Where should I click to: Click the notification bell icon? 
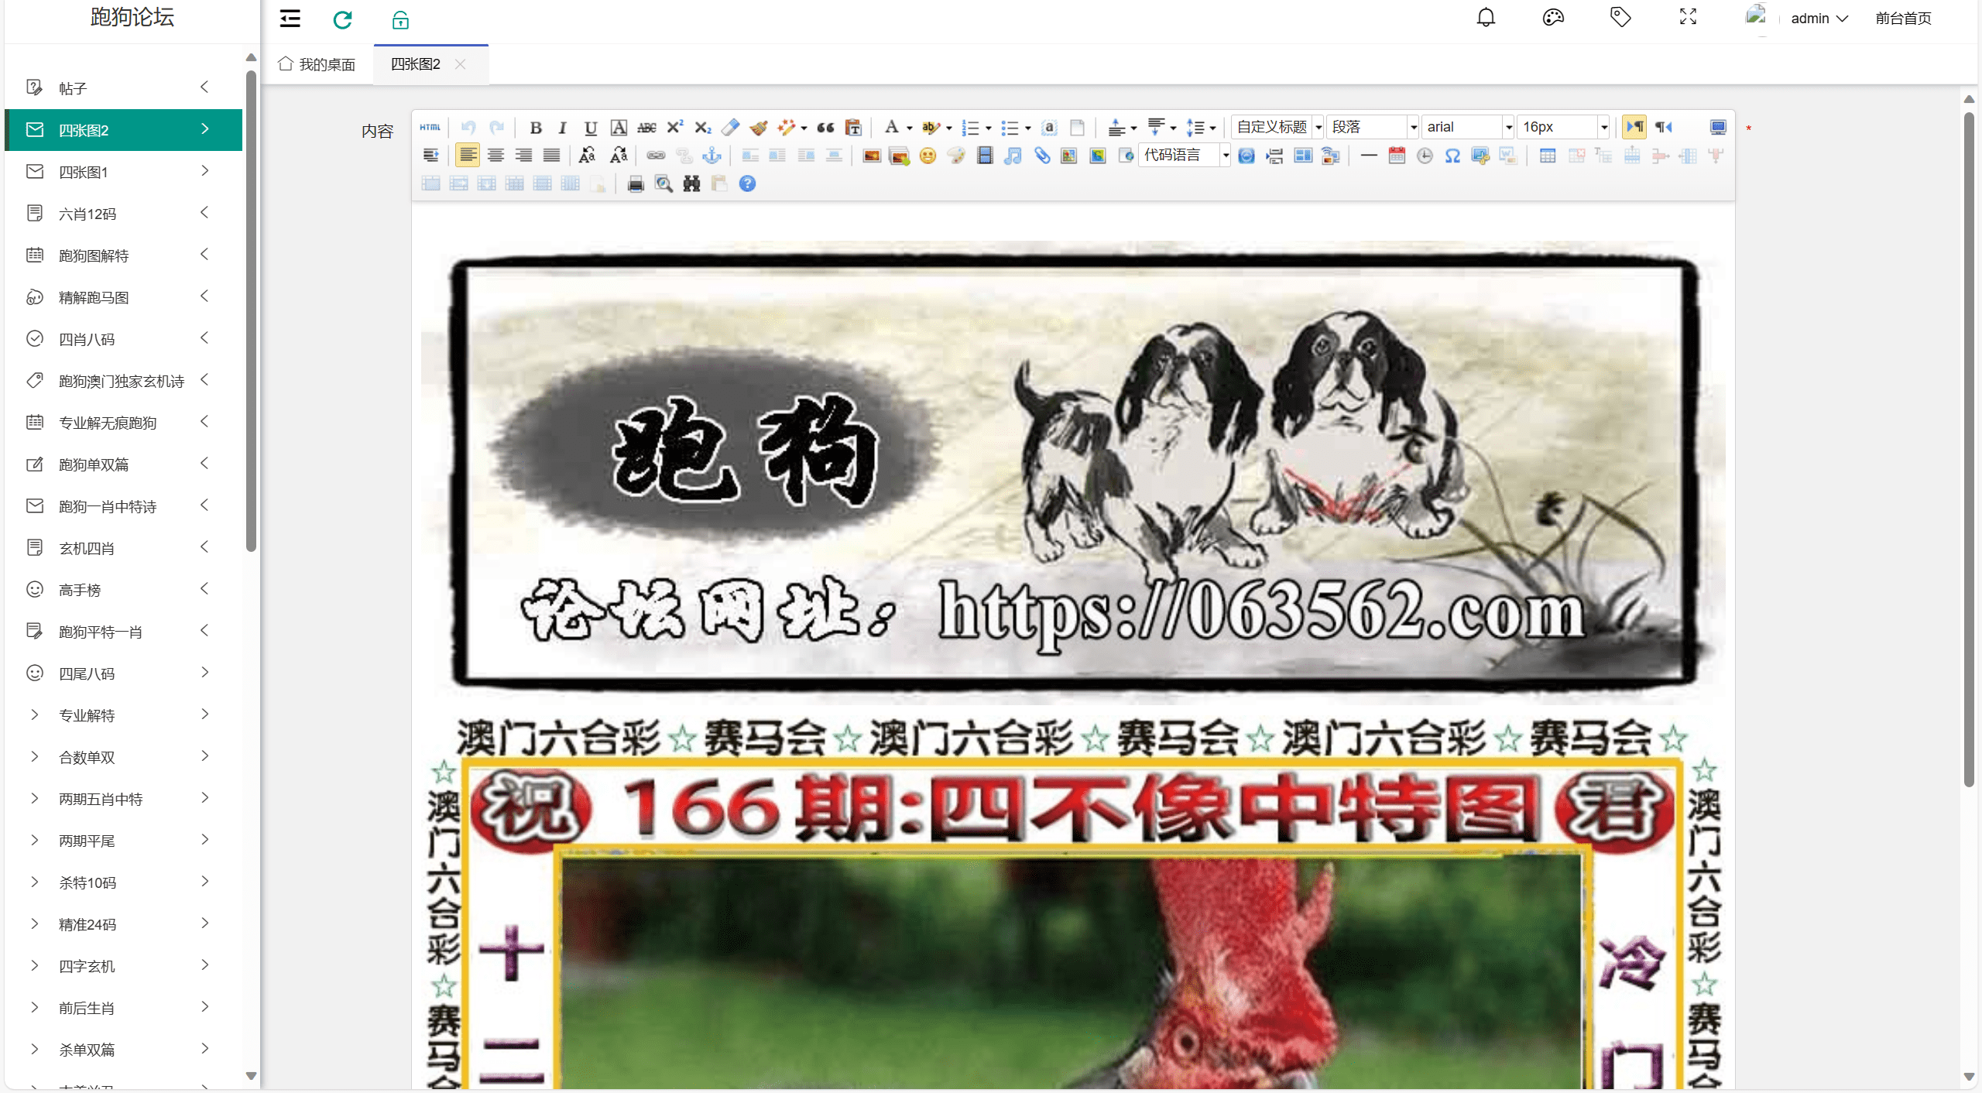[1486, 18]
